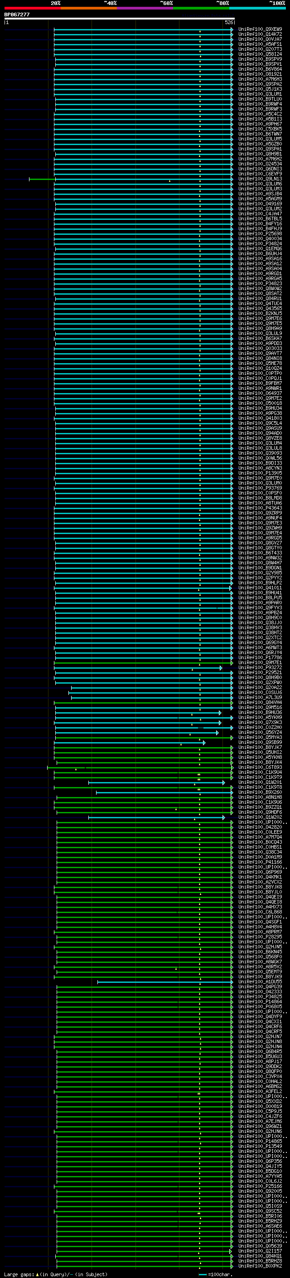Click label UniRef100_P14865
290x1278 pixels.
260,1142
